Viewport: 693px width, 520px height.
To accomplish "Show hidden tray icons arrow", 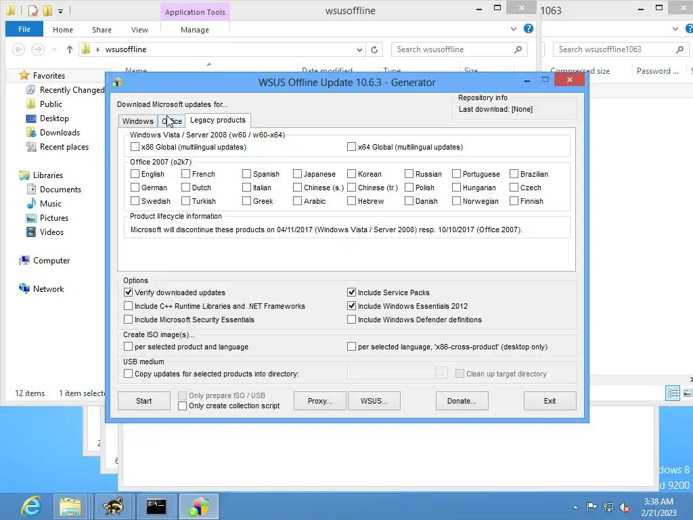I will [575, 507].
